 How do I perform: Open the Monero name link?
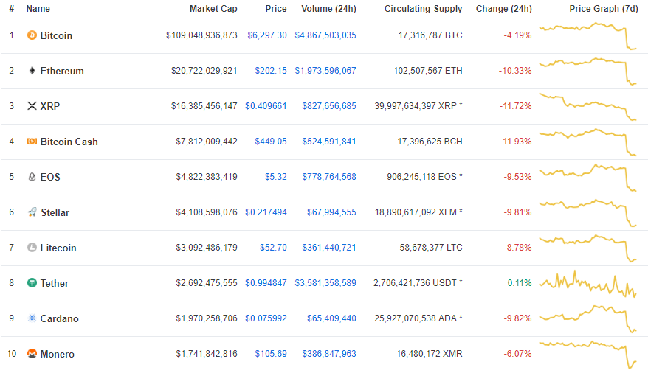tap(58, 354)
